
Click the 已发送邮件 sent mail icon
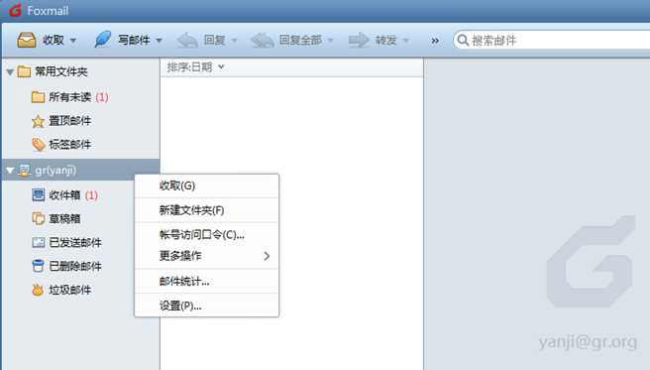(38, 242)
